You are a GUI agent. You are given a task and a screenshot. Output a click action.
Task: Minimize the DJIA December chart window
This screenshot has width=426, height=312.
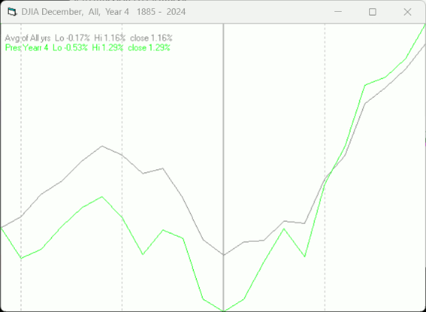(x=338, y=12)
